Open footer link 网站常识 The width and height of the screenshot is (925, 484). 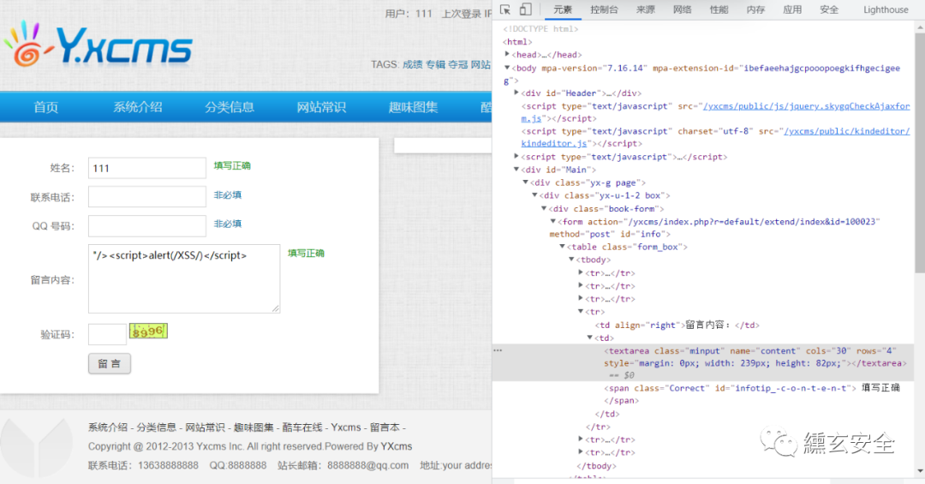click(206, 427)
